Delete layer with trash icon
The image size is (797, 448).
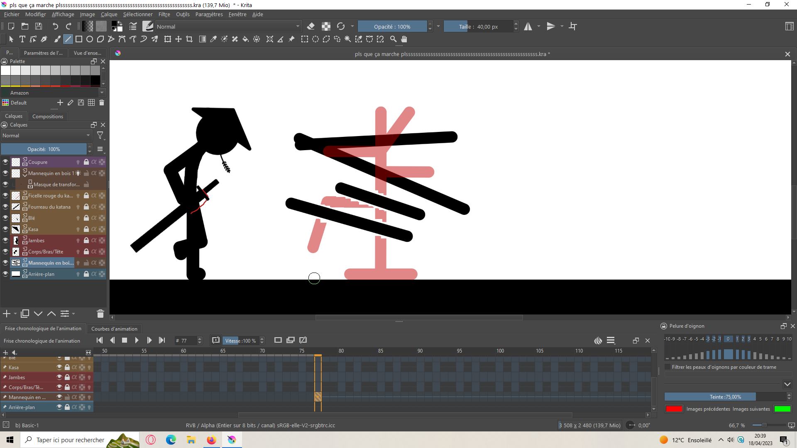click(100, 314)
